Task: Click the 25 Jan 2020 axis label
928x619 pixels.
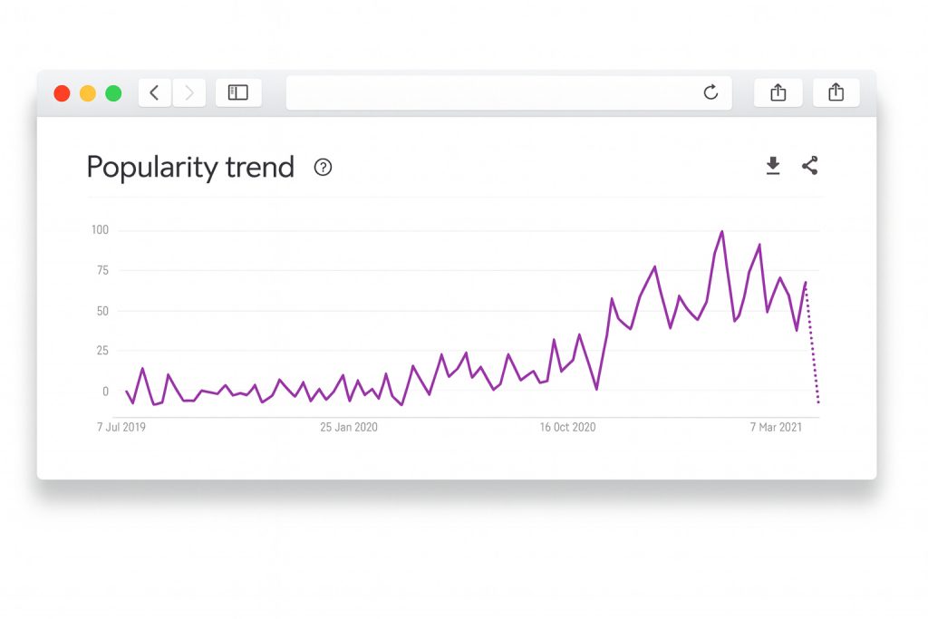Action: pyautogui.click(x=349, y=428)
